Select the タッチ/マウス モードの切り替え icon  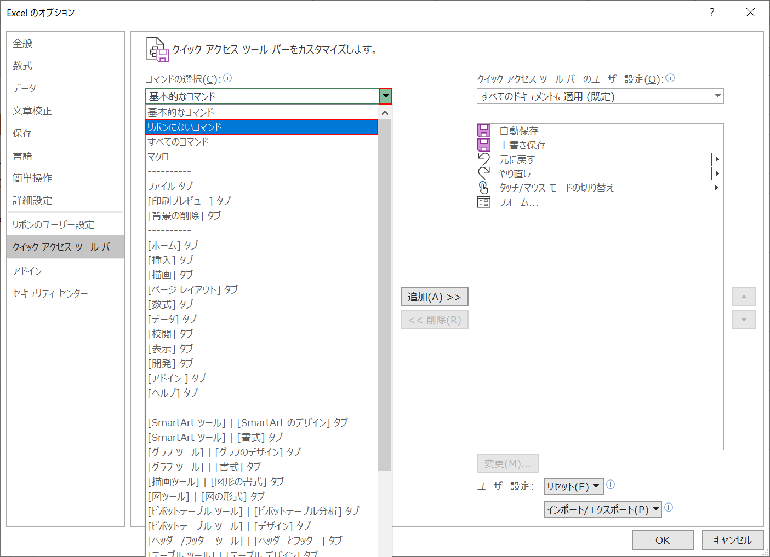tap(484, 187)
